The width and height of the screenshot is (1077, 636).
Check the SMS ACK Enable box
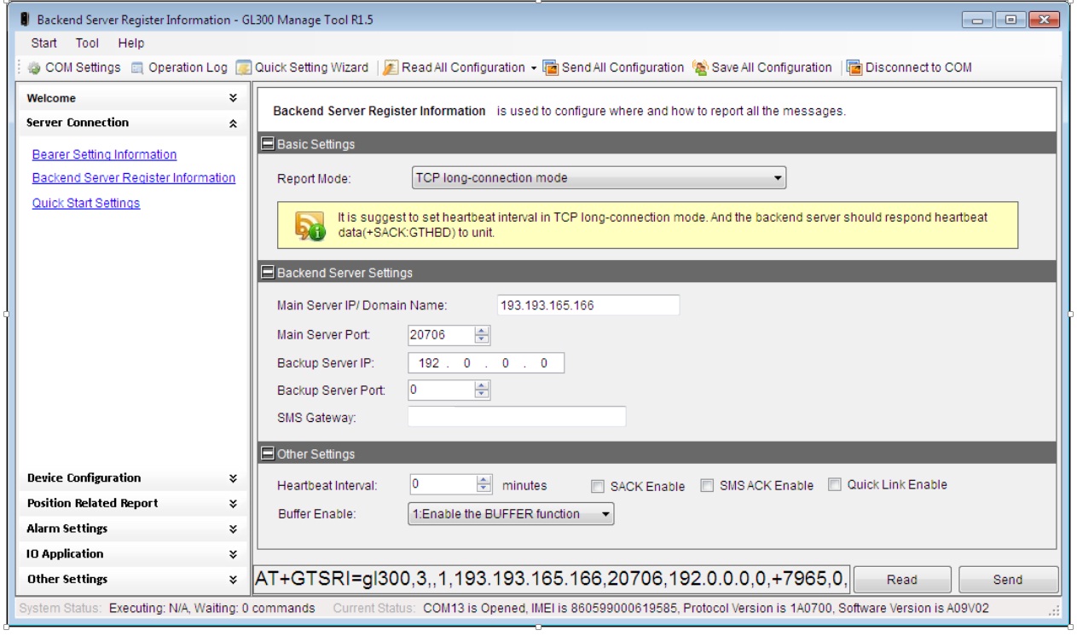(707, 485)
